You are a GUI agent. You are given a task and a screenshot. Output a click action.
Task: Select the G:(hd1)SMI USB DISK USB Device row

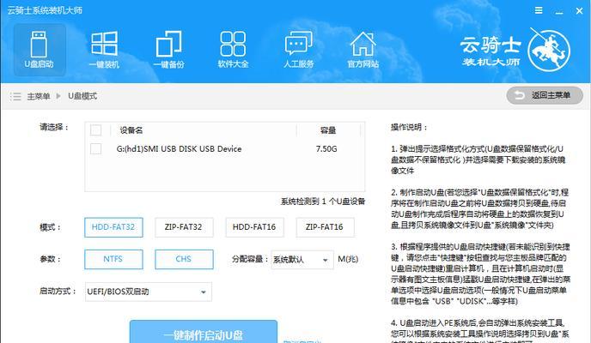point(225,149)
